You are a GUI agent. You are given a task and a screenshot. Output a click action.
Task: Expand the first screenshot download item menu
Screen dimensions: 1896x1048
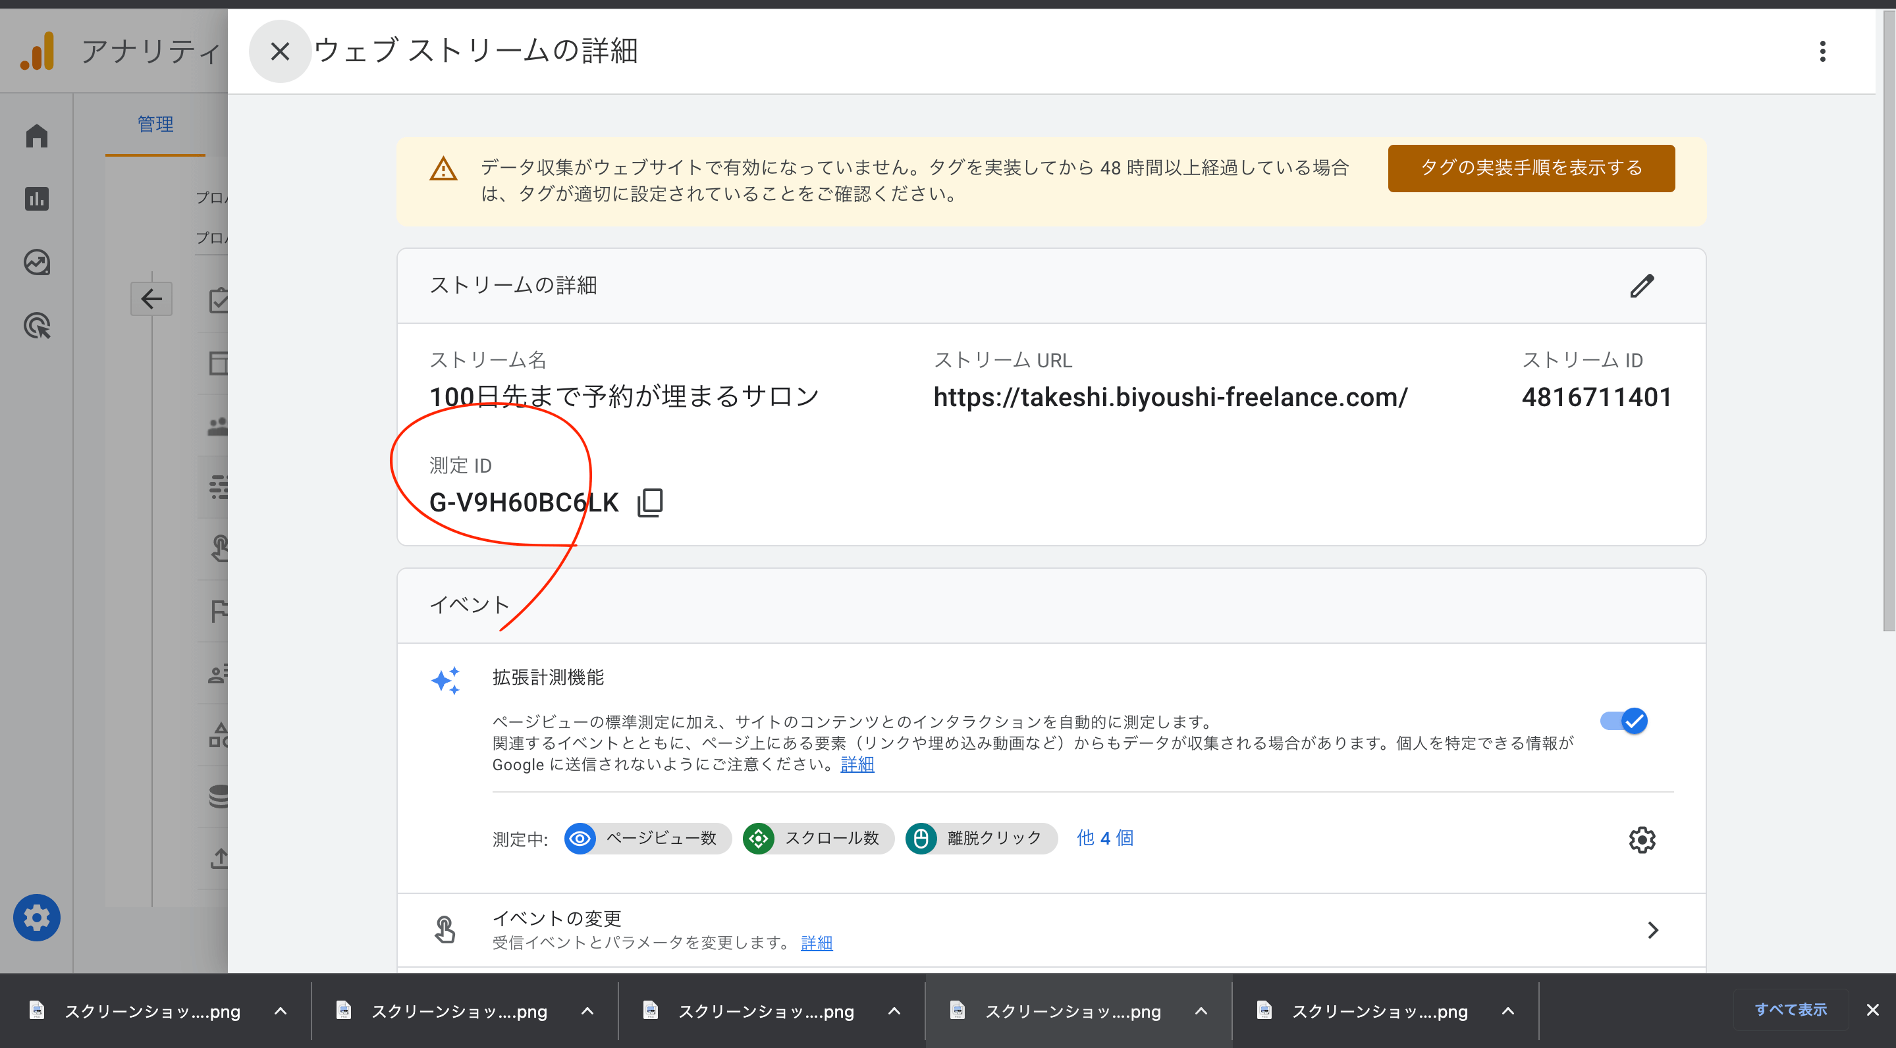[281, 1011]
